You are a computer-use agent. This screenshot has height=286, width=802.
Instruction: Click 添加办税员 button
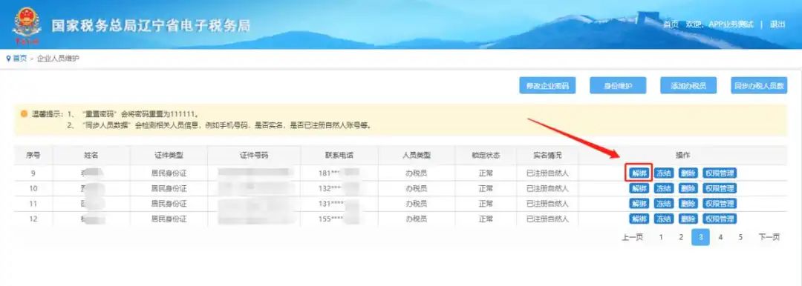pos(688,86)
